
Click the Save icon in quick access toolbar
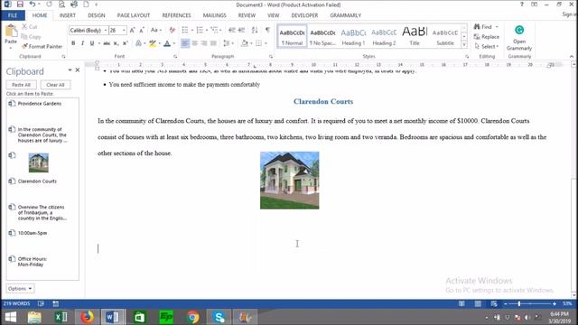pos(20,5)
